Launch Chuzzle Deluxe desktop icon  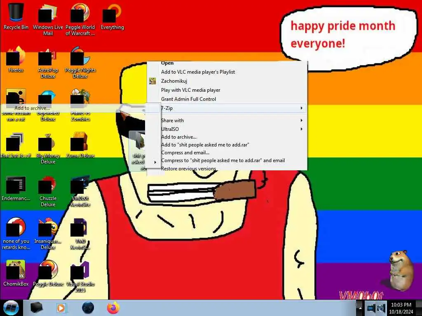pos(48,191)
